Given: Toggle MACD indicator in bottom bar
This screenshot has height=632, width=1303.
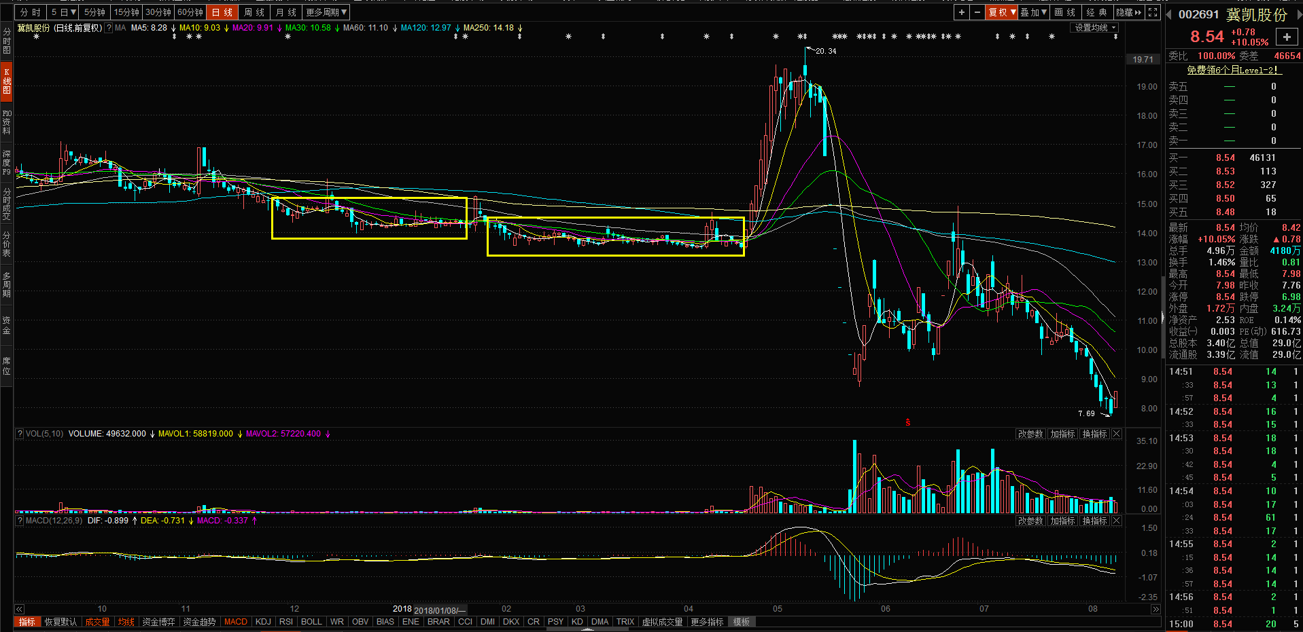Looking at the screenshot, I should click(x=236, y=622).
